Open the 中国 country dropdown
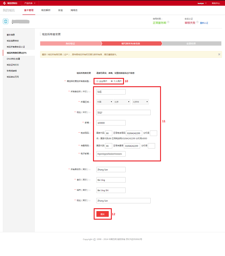This screenshot has width=225, height=256. [x=104, y=102]
